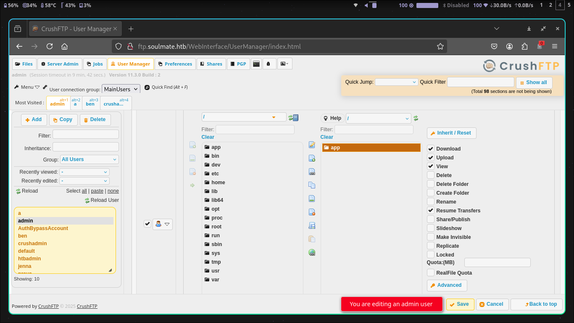Switch to the Server Admin tab
Screen dimensions: 574x323
tap(60, 64)
